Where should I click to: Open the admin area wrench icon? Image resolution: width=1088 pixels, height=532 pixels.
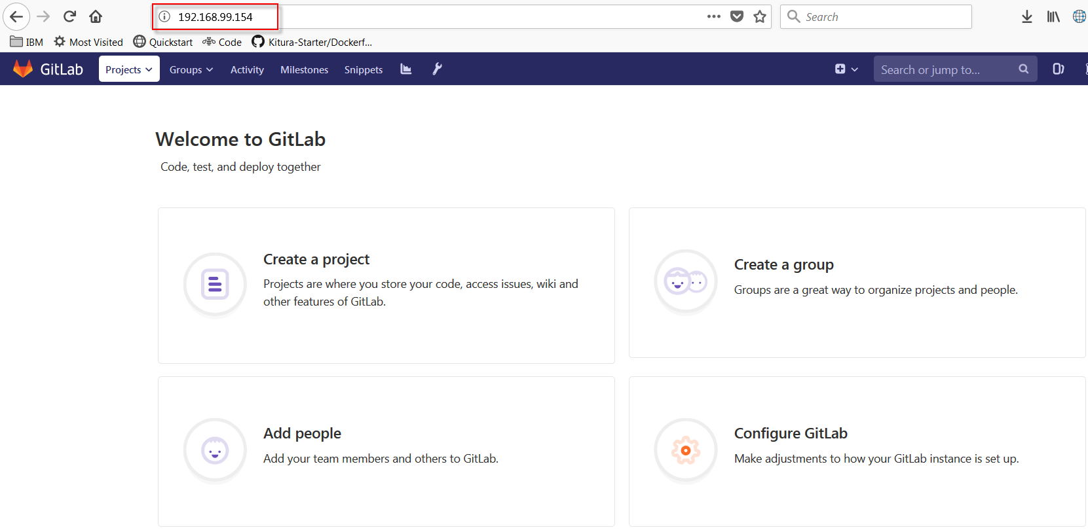coord(438,69)
